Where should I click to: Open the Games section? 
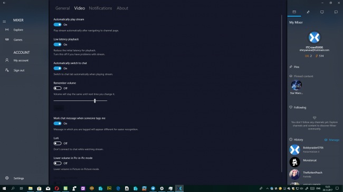tap(18, 39)
